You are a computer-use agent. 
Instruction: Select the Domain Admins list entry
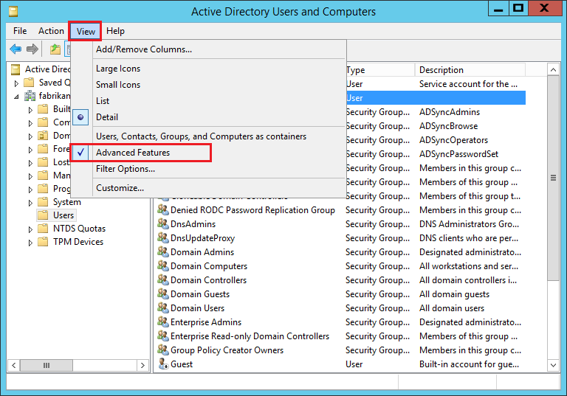point(202,252)
